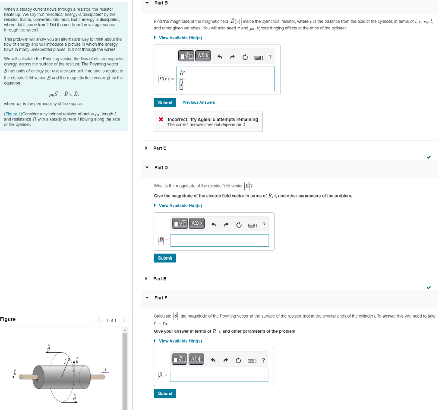Submit the Part B answer
Viewport: 442px width, 410px height.
[x=165, y=103]
